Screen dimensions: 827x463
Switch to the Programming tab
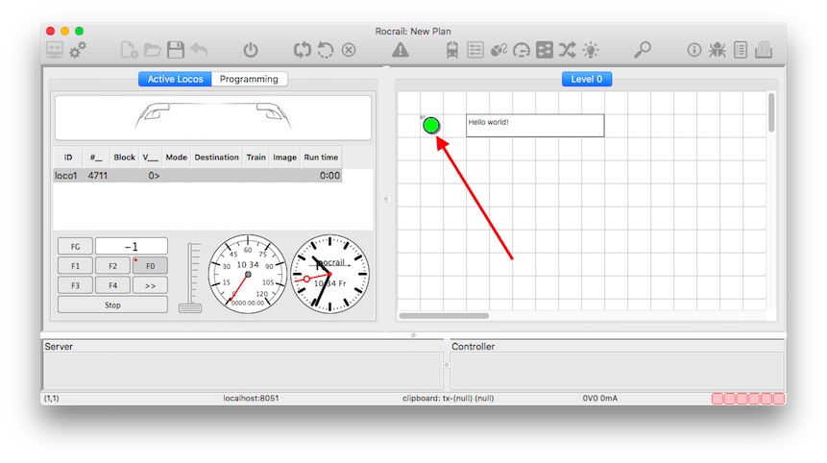click(x=249, y=79)
